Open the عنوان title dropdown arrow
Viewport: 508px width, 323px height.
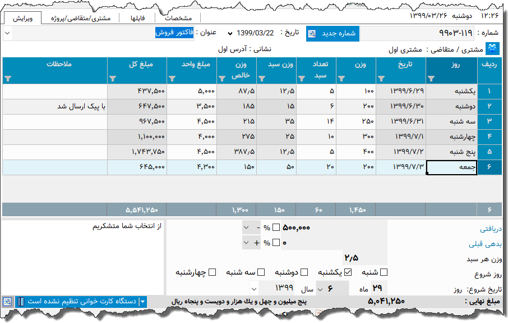coord(7,33)
